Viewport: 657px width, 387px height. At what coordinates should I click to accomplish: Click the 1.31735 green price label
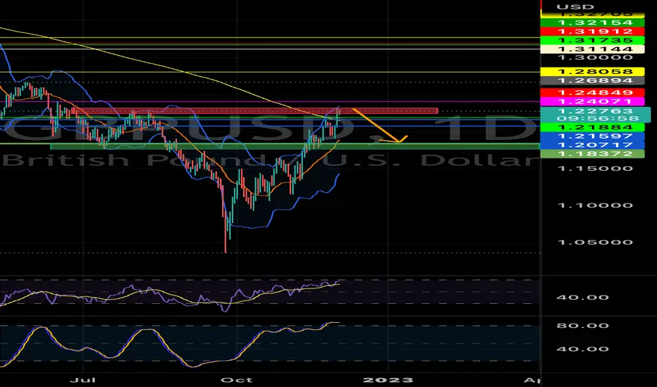[592, 41]
